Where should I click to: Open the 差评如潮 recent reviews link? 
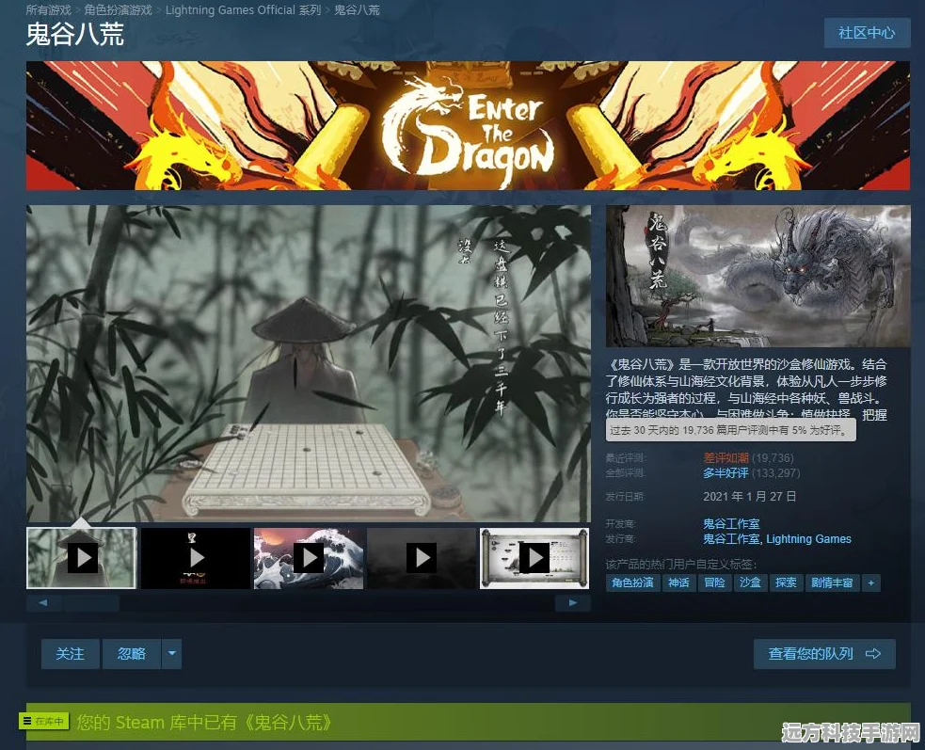726,458
